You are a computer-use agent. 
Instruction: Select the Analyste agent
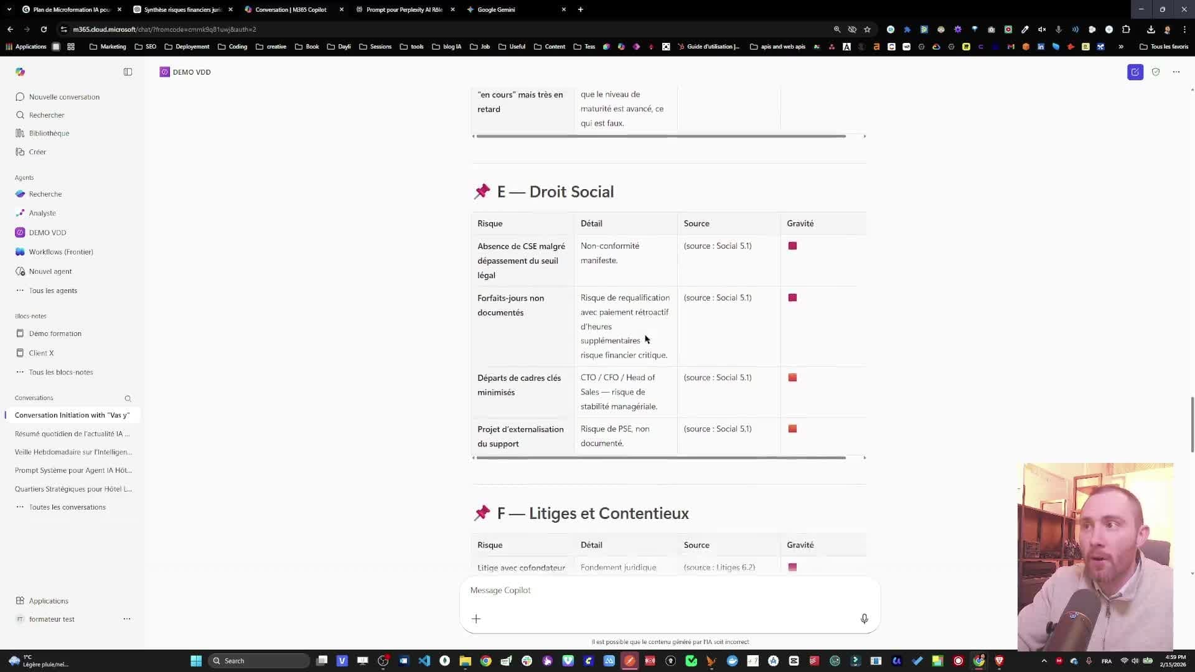point(42,213)
